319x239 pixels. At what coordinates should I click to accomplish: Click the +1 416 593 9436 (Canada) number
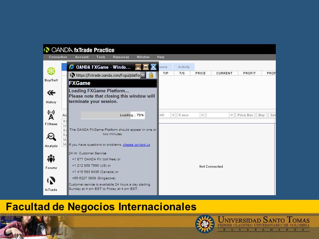(95, 172)
